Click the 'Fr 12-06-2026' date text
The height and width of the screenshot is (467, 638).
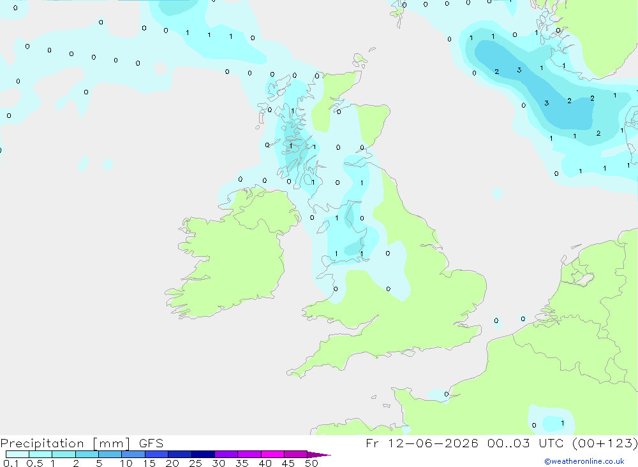[422, 443]
